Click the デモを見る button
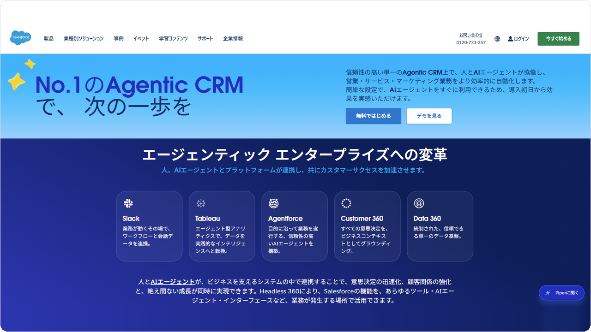591x332 pixels. (x=429, y=116)
